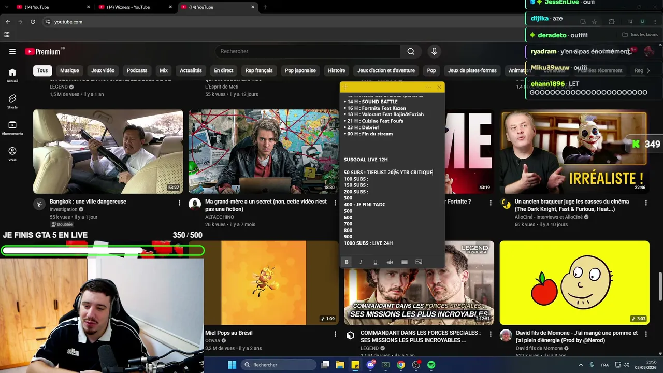Reload the YouTube page
The width and height of the screenshot is (663, 373).
[x=33, y=22]
